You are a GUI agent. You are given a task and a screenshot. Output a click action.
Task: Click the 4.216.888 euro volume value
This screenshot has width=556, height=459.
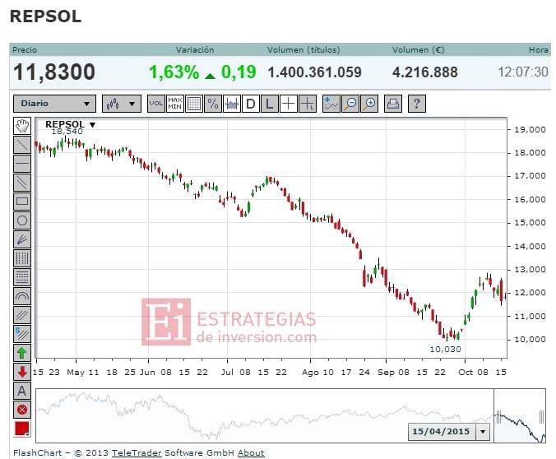tap(424, 72)
